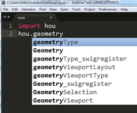Select GeometryViewport completion entry
The height and width of the screenshot is (113, 137).
click(x=85, y=100)
